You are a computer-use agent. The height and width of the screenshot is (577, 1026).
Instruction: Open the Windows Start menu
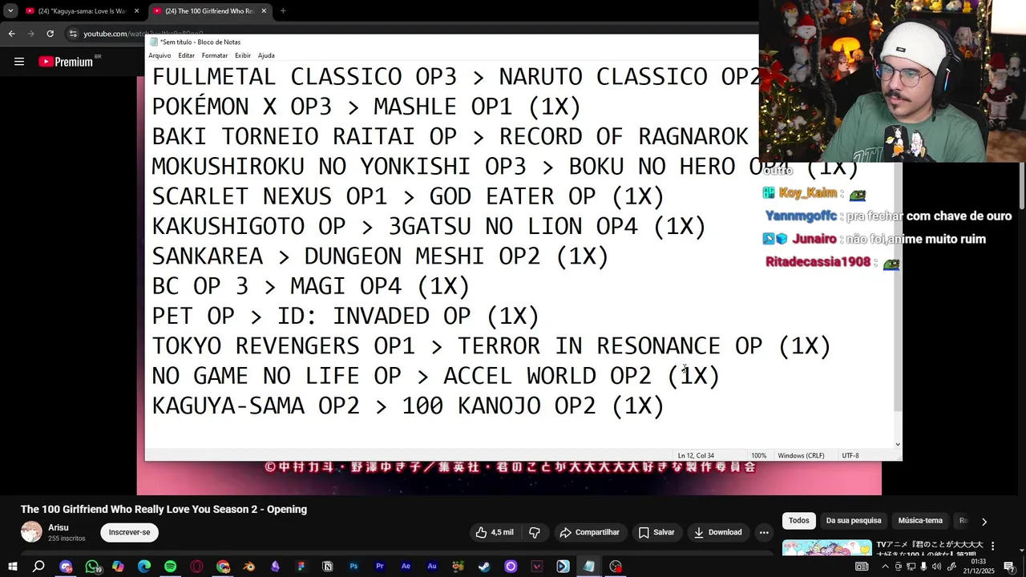12,567
